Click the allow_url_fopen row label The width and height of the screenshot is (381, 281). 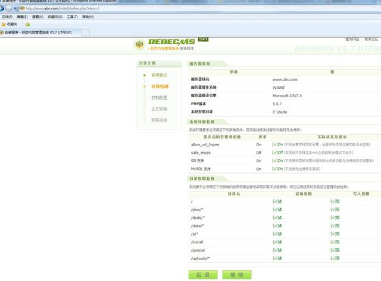(x=205, y=144)
